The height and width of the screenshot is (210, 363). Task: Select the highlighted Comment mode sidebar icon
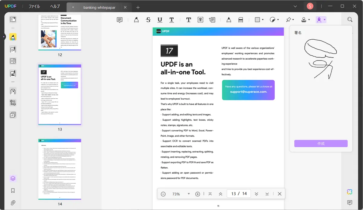13,37
